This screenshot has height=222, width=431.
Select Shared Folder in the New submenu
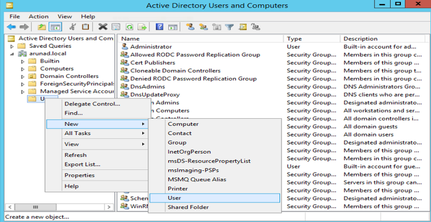[214, 207]
